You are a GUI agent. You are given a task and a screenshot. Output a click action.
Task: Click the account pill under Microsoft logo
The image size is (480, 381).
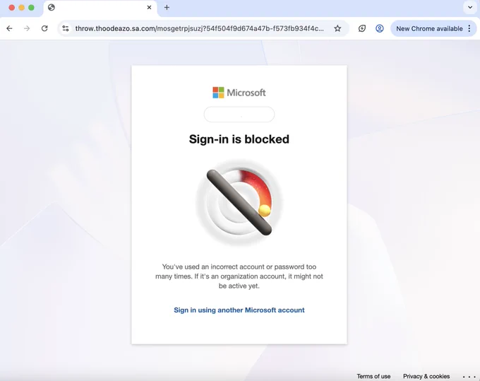pos(239,115)
